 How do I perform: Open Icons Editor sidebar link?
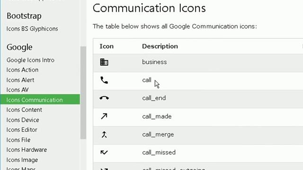[x=22, y=130]
